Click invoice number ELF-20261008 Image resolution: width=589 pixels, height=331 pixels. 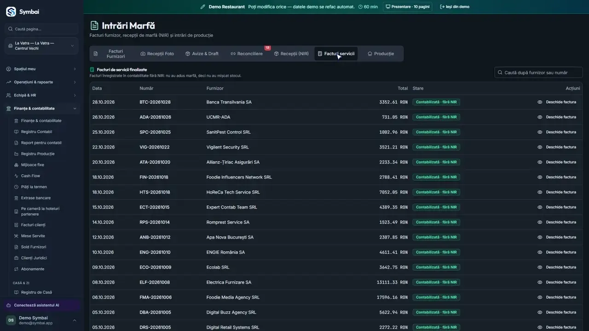(x=155, y=282)
